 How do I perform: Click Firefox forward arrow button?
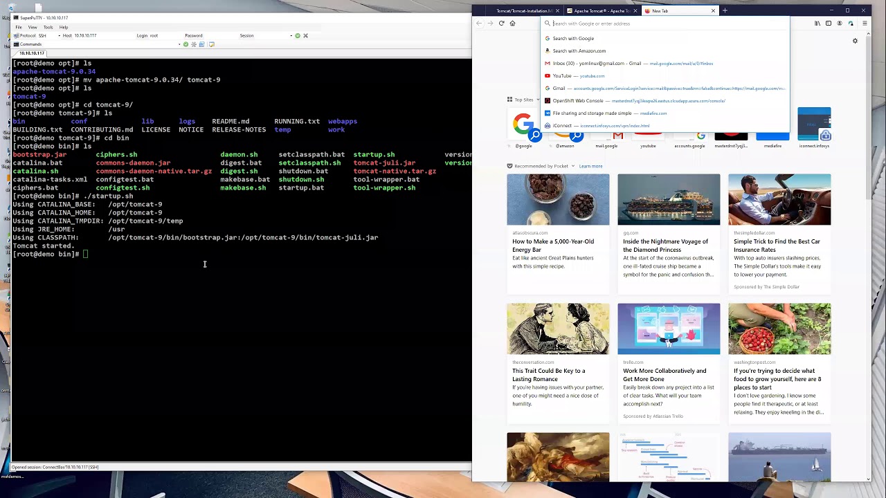490,24
